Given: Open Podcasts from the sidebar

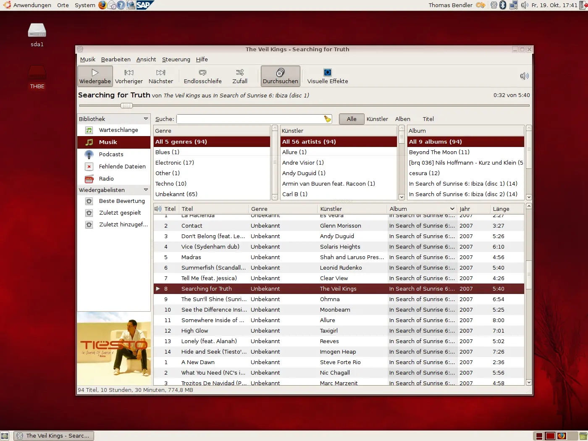Looking at the screenshot, I should [x=110, y=154].
